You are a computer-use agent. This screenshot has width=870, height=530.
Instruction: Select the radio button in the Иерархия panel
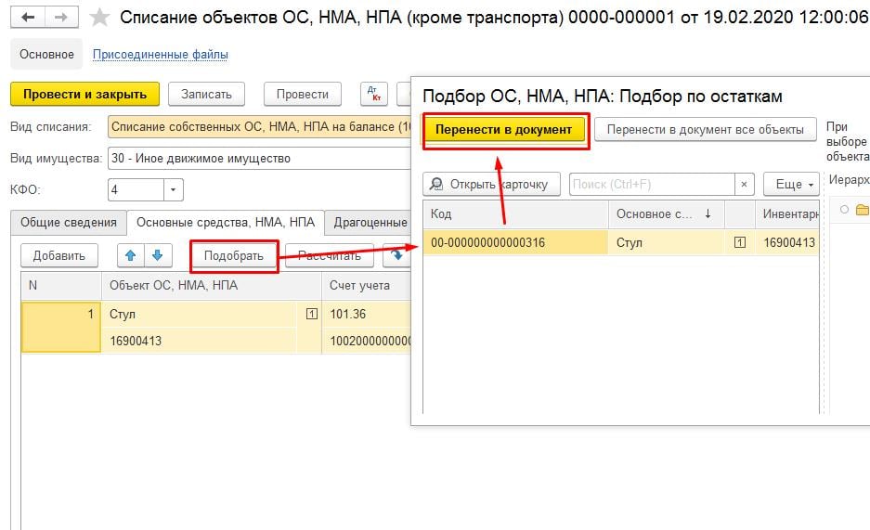tap(845, 210)
